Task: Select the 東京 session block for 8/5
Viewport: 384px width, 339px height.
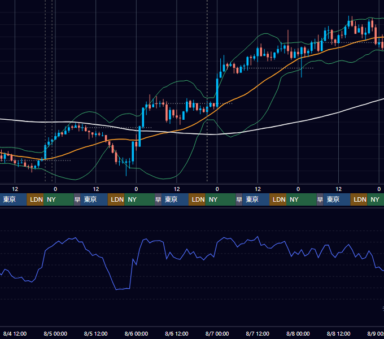Action: pos(94,199)
